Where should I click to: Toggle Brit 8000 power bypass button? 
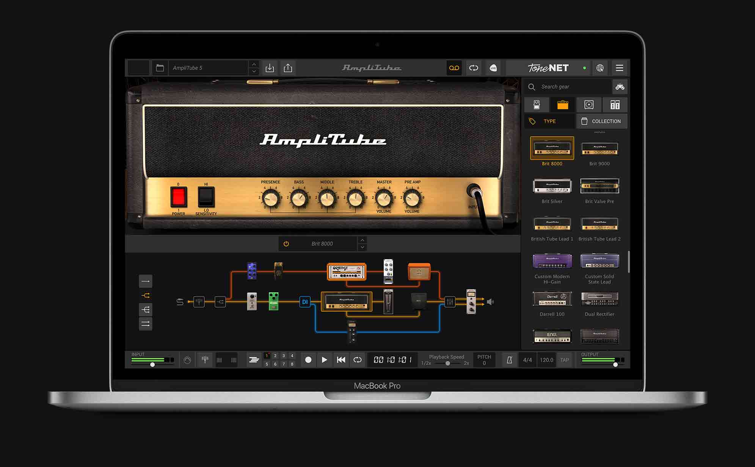tap(286, 244)
